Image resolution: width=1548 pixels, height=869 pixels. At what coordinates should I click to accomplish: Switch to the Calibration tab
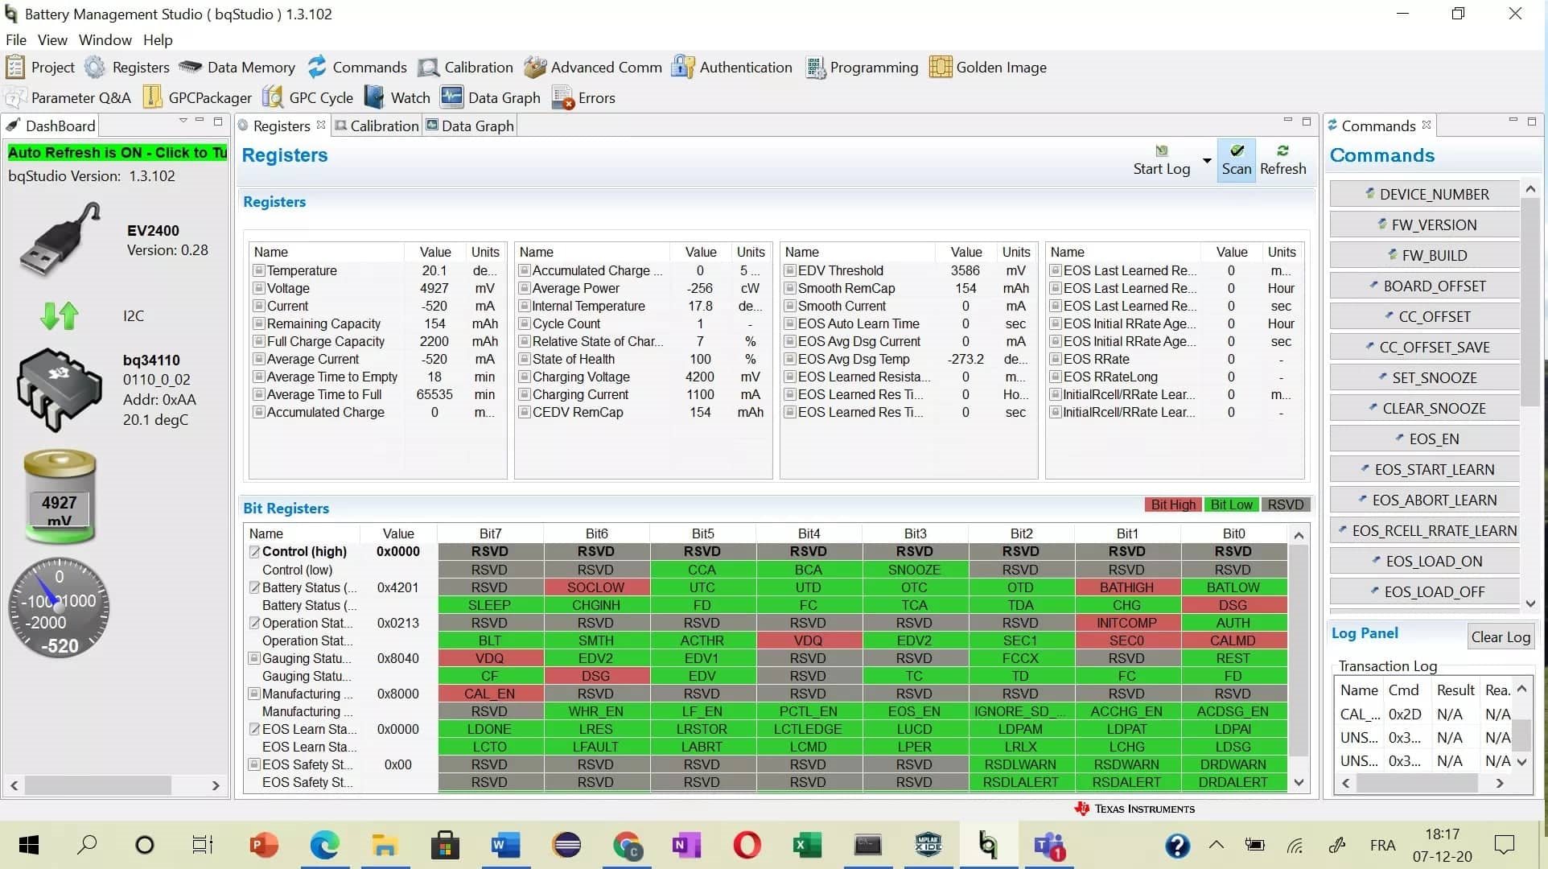point(377,126)
